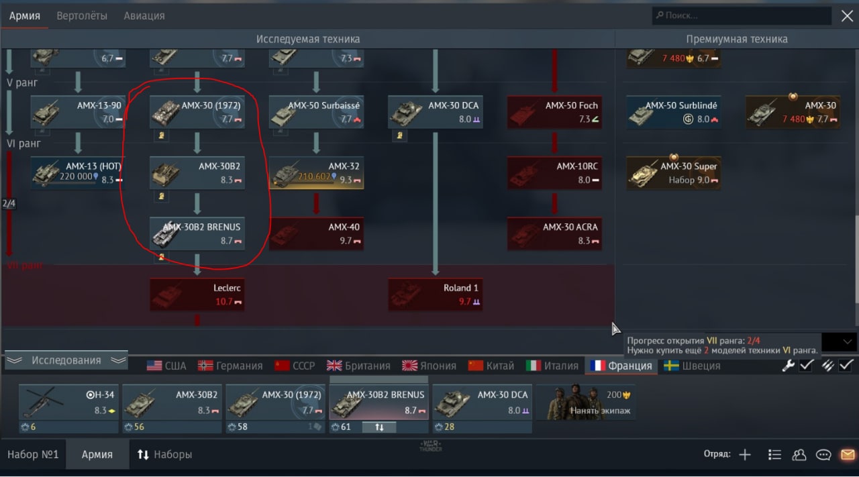Click the Армия button in bottom bar
The width and height of the screenshot is (859, 477).
pos(97,454)
